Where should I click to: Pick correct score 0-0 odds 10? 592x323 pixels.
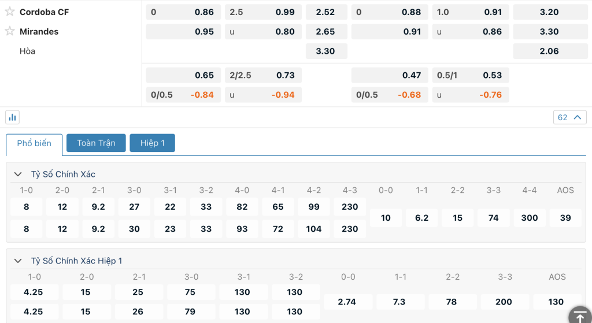386,218
